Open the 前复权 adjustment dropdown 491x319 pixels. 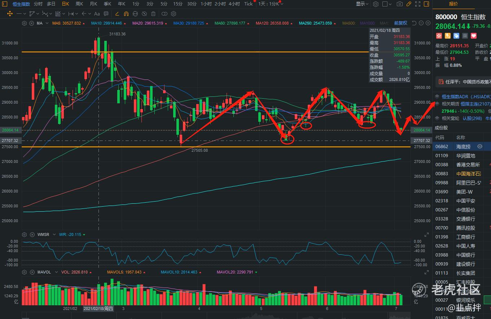pyautogui.click(x=400, y=23)
